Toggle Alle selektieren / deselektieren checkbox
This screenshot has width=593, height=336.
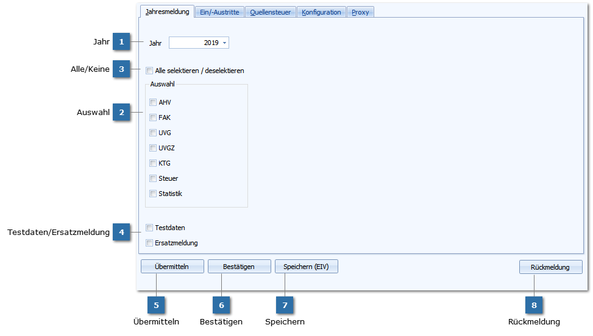coord(149,71)
